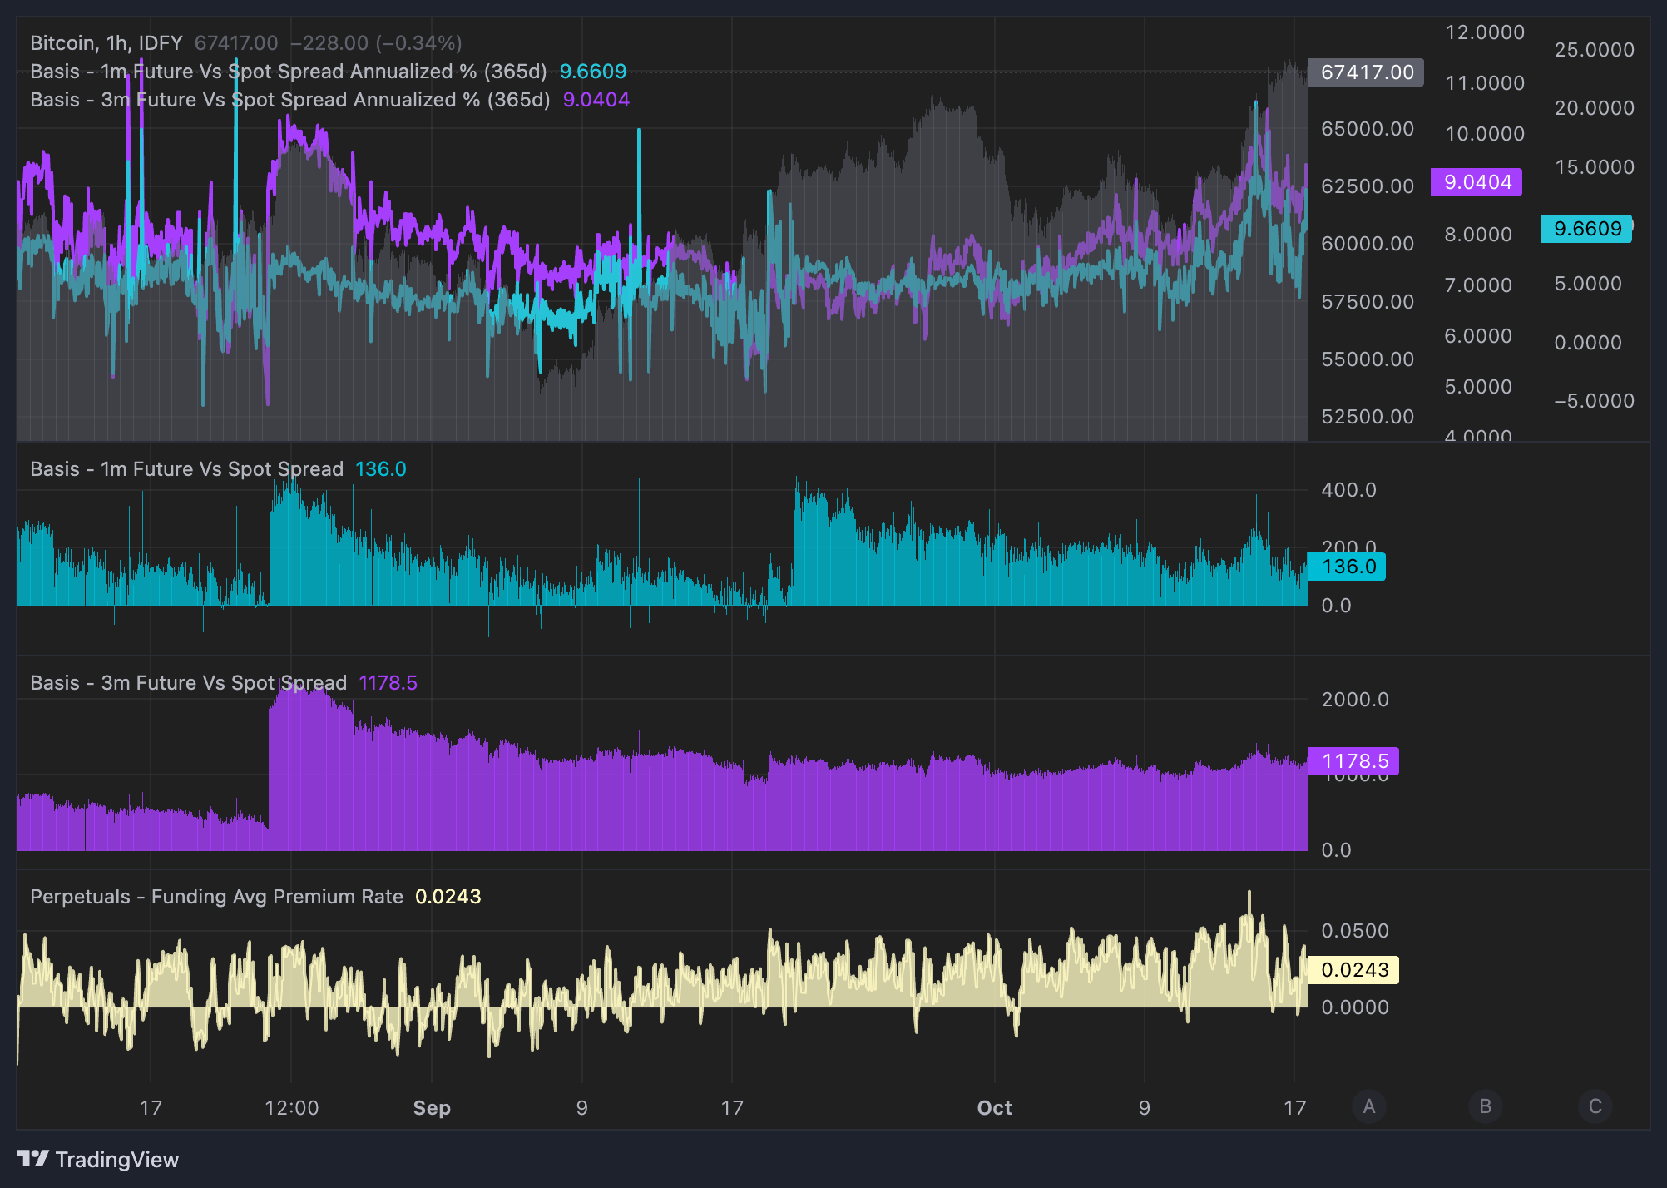Click the cyan 136.0 spread label
Screen dimensions: 1667x1188
tap(1347, 567)
